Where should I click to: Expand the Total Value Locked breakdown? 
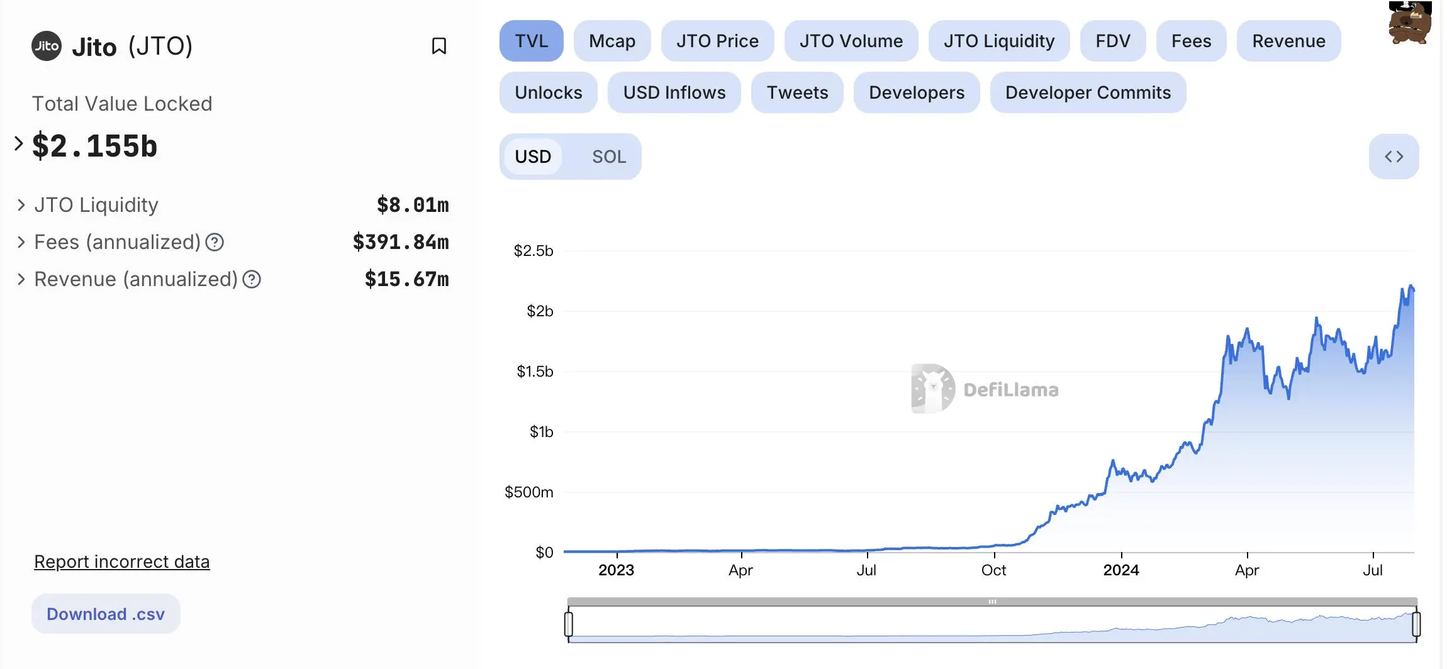coord(19,144)
